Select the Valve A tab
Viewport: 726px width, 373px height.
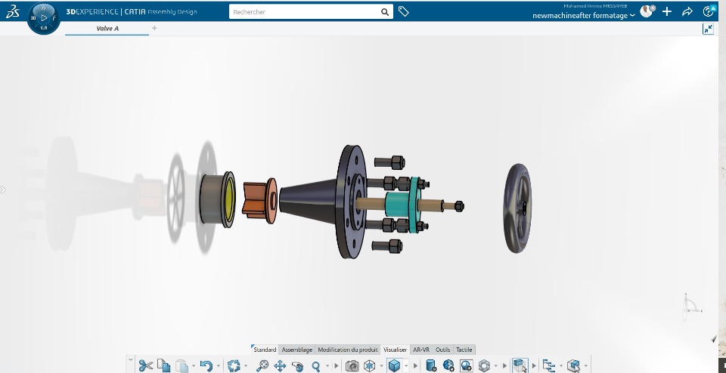coord(107,28)
